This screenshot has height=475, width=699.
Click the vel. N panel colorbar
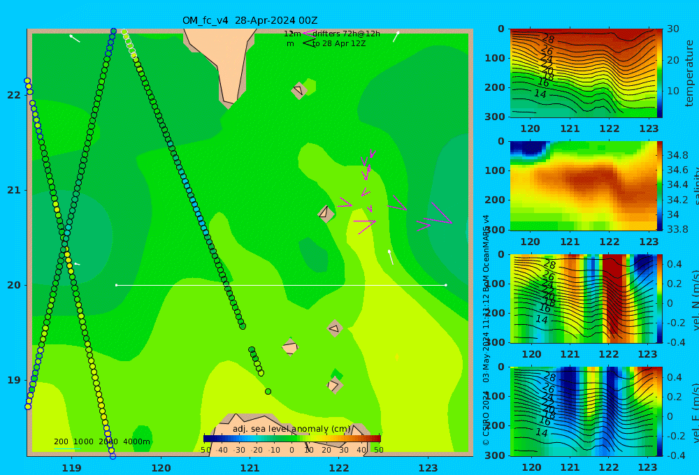click(x=660, y=298)
